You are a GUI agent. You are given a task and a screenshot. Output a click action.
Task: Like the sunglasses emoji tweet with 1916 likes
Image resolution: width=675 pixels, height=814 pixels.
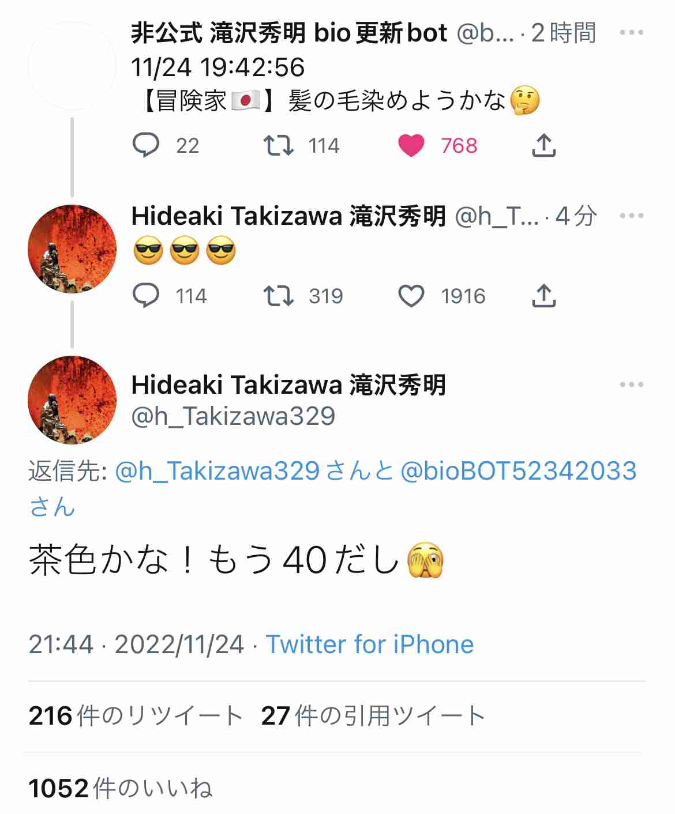click(411, 296)
